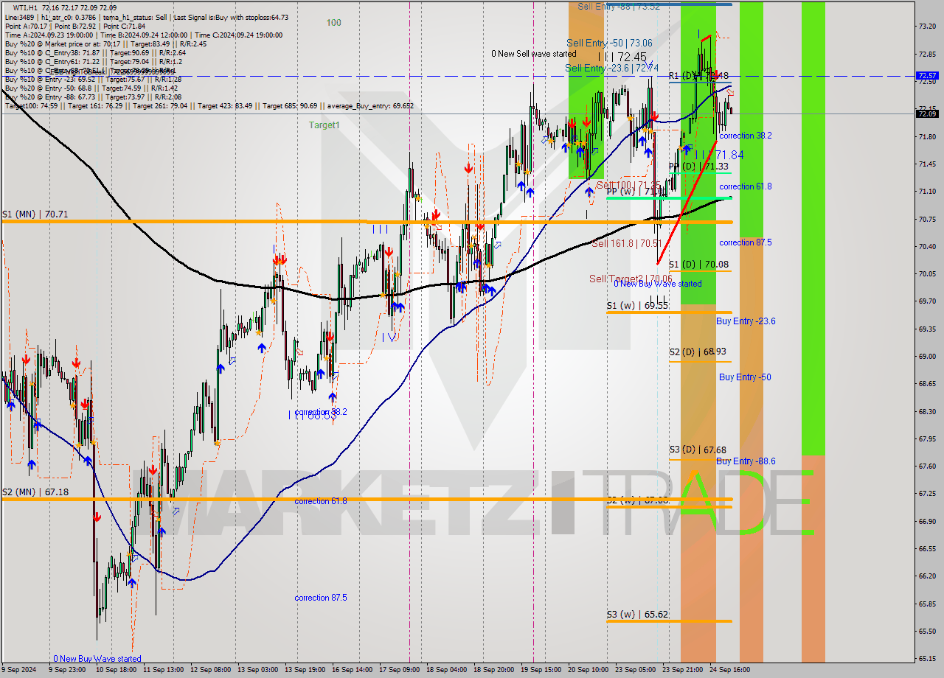Click the 65.15 value on price axis
The width and height of the screenshot is (944, 678).
tap(928, 659)
